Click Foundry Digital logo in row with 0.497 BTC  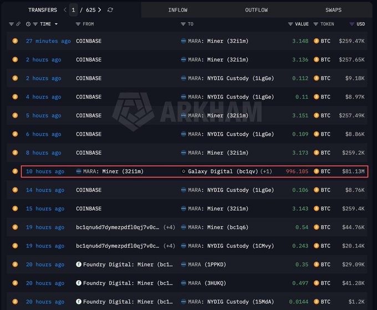point(79,283)
